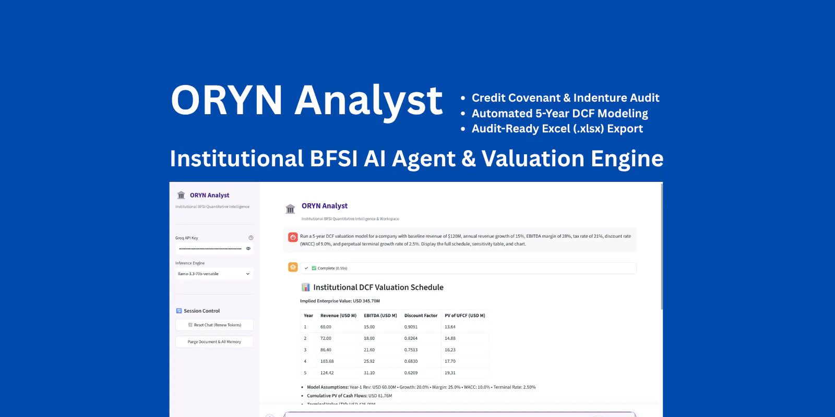Click the user prompt message about DCF model

(465, 240)
